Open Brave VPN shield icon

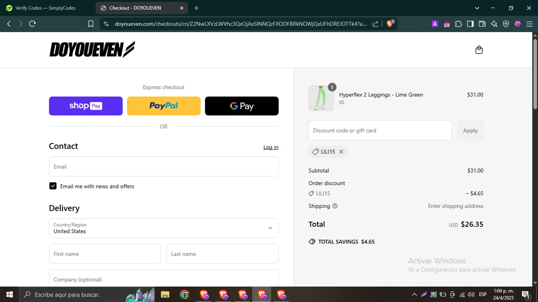click(506, 24)
